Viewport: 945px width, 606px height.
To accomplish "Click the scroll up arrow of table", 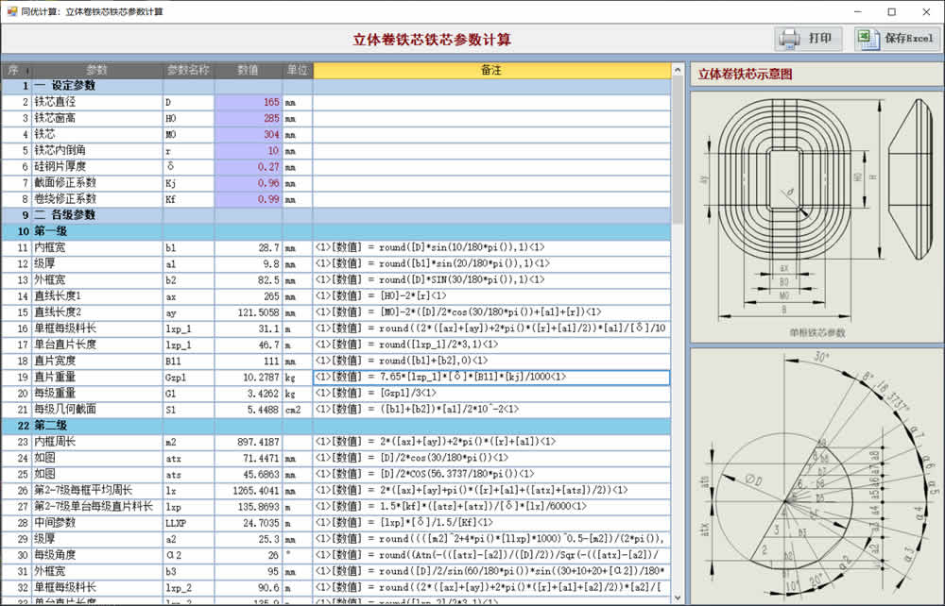I will point(678,71).
